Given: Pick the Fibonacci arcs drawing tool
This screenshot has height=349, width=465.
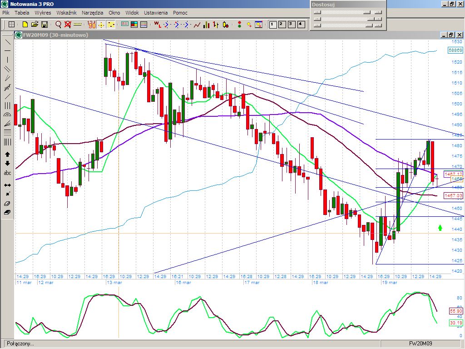Looking at the screenshot, I should tap(7, 115).
